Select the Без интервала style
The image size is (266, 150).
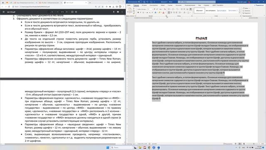(211, 10)
